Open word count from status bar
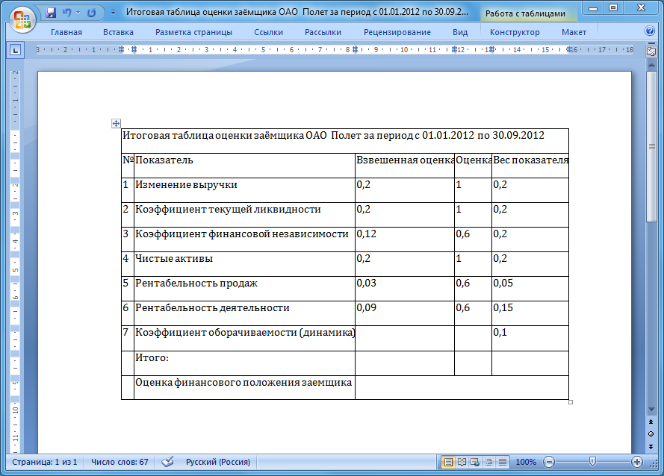Viewport: 664px width, 476px height. coord(120,462)
